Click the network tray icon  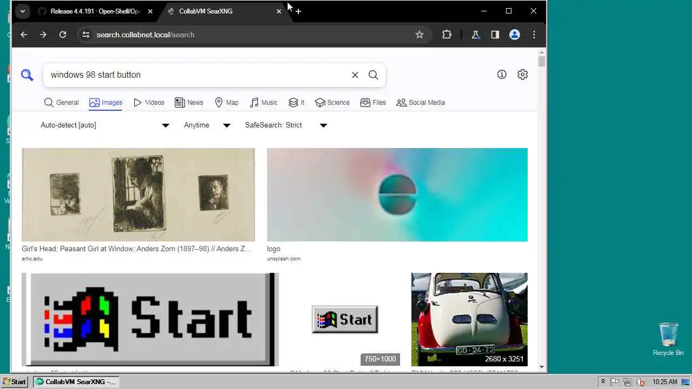click(x=628, y=381)
